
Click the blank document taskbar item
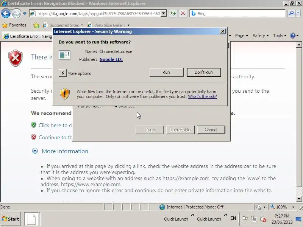point(31,219)
